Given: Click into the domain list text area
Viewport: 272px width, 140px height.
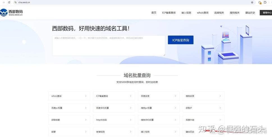Looking at the screenshot, I should click(x=108, y=46).
